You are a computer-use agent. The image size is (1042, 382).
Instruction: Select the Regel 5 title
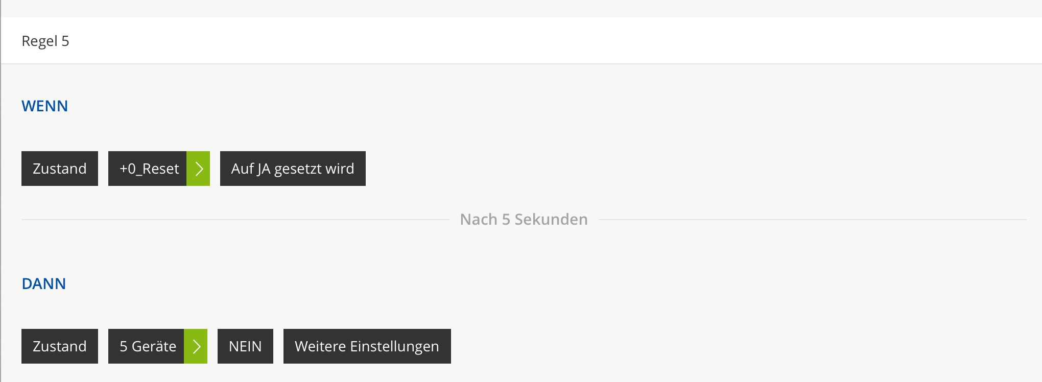[45, 41]
